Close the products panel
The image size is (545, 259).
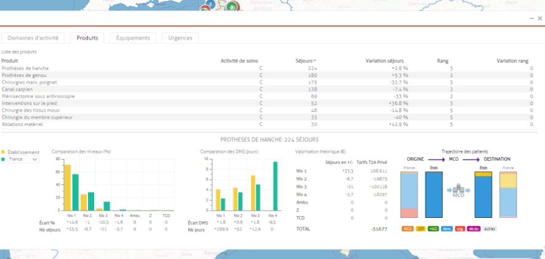539,19
